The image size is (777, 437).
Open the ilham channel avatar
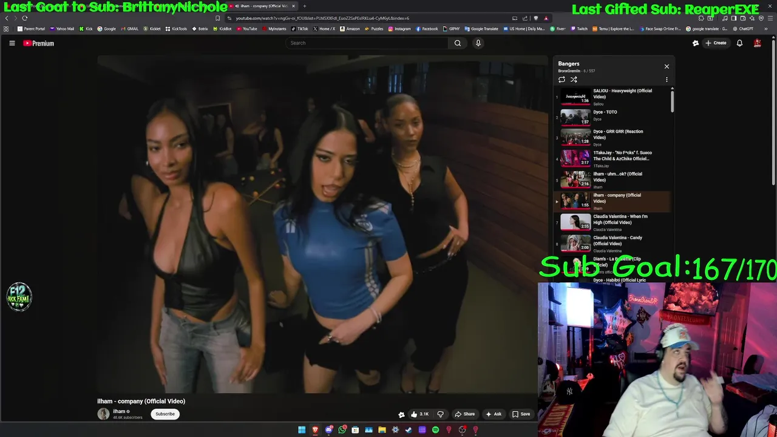(x=103, y=414)
